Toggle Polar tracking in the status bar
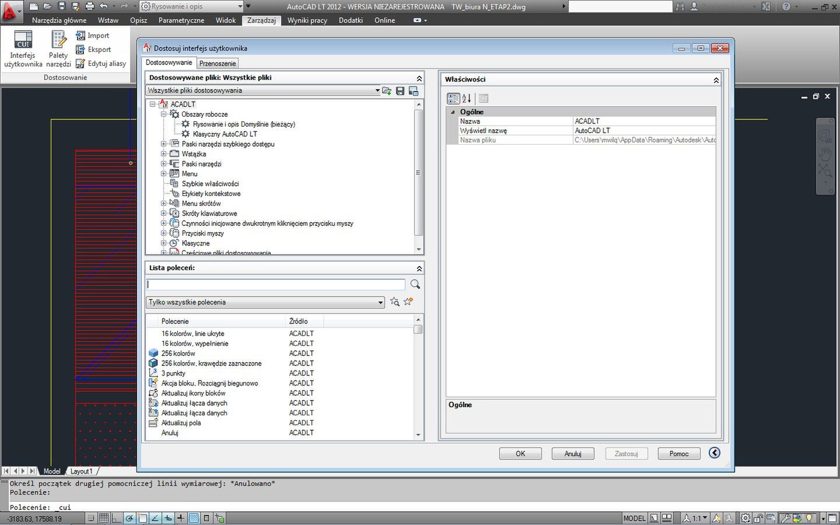 129,518
